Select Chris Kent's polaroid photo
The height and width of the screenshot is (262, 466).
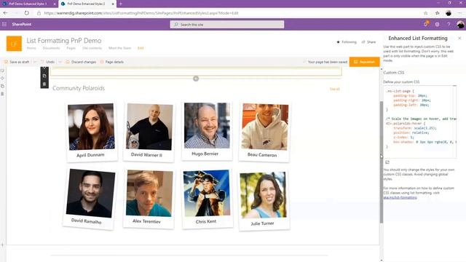click(x=207, y=193)
